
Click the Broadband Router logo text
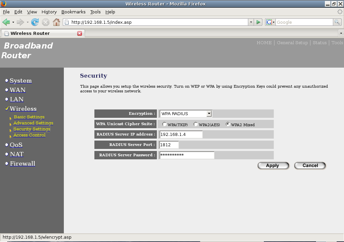click(x=27, y=51)
